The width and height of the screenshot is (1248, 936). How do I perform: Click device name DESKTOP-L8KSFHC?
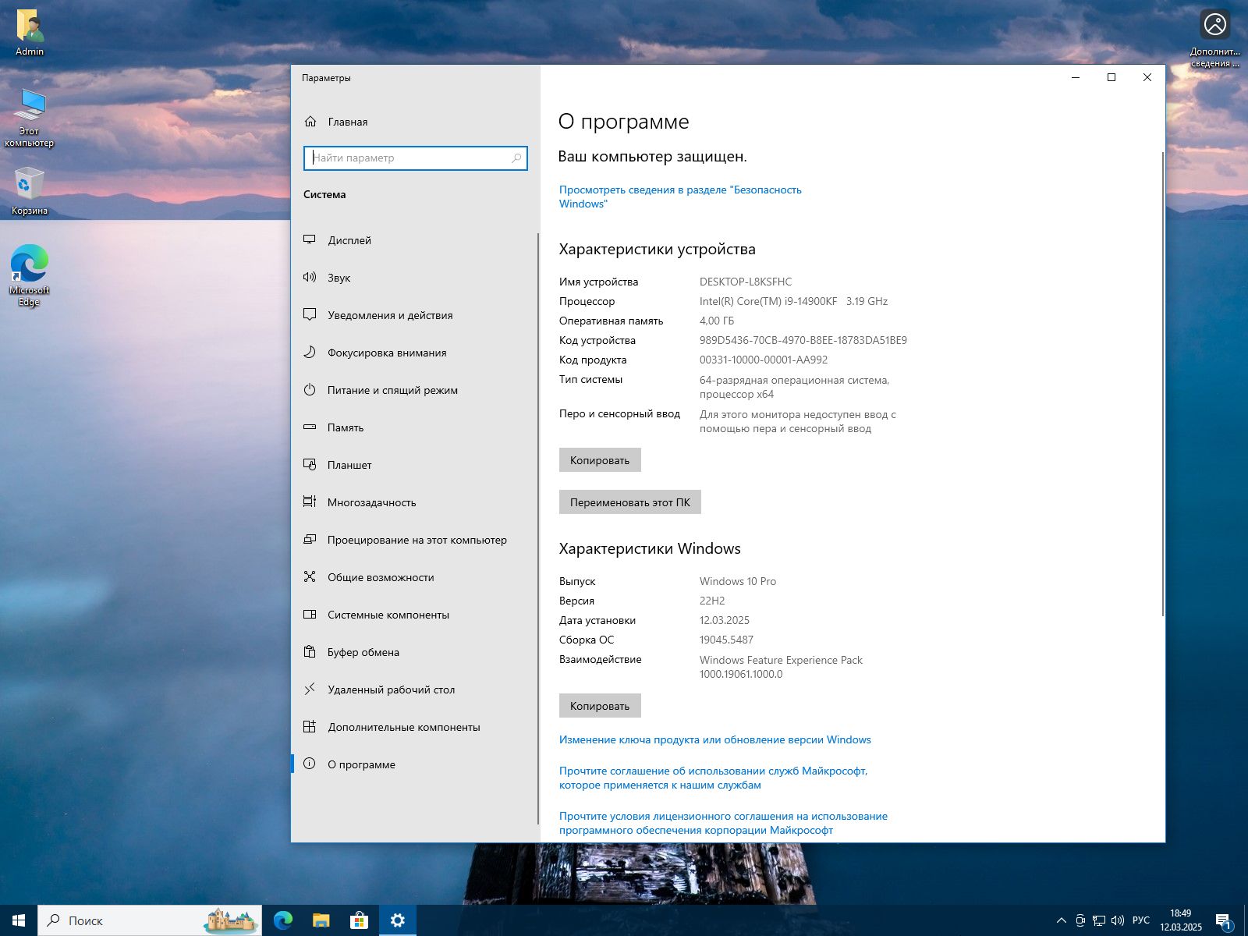point(745,282)
